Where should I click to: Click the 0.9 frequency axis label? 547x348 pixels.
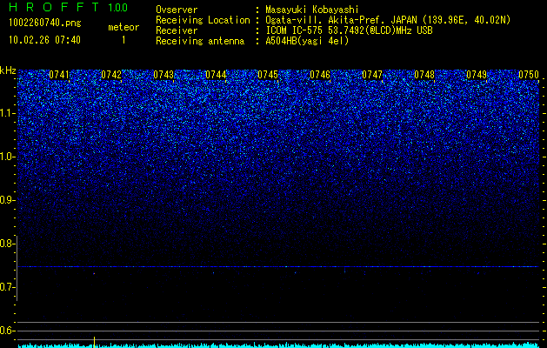(x=7, y=200)
